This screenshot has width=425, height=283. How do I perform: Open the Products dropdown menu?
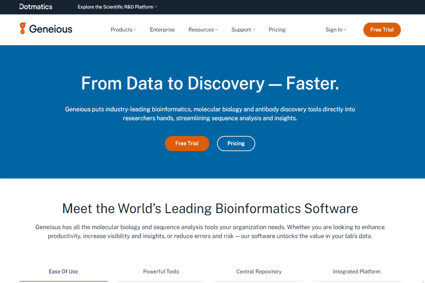click(123, 30)
